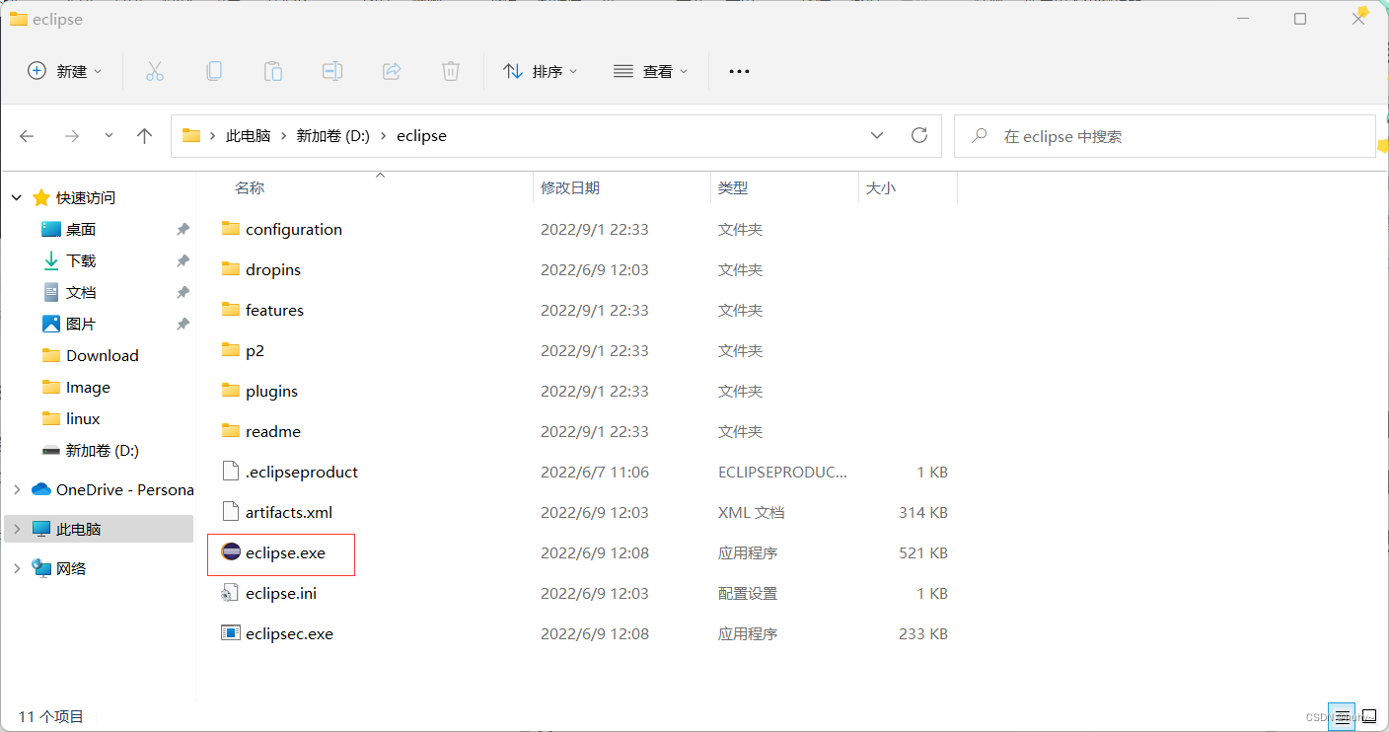Go up one folder level arrow
This screenshot has width=1389, height=732.
click(145, 136)
